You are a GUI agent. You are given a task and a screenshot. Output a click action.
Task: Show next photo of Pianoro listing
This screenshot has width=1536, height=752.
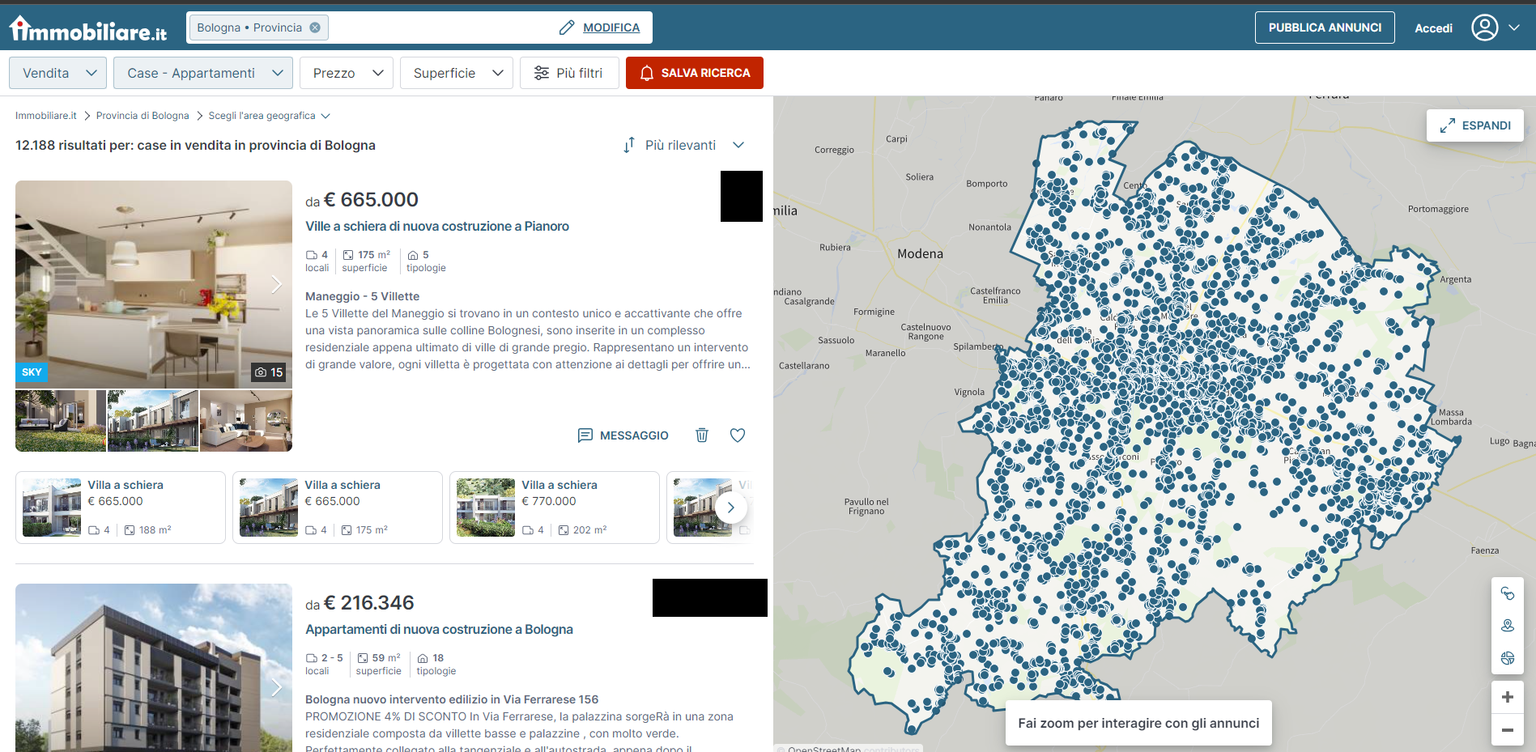point(277,284)
